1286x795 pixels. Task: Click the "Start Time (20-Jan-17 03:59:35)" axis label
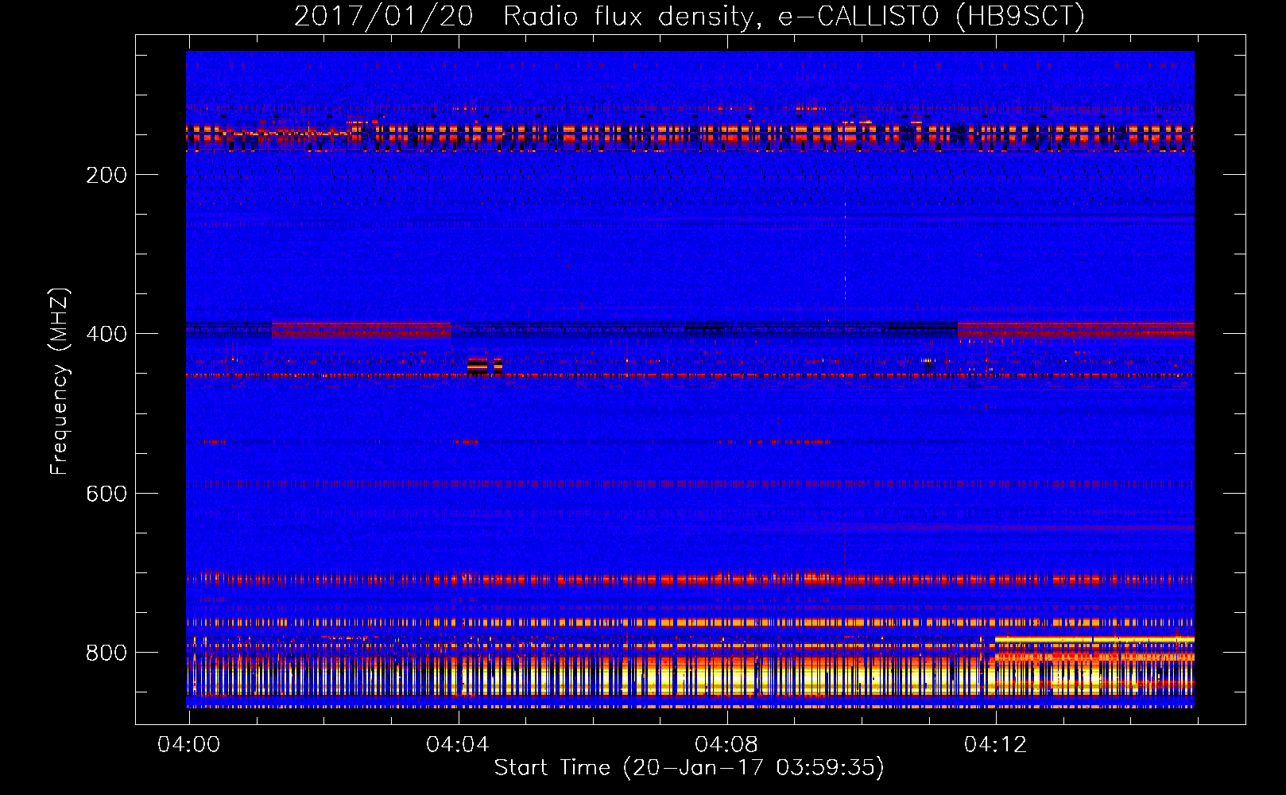click(689, 768)
